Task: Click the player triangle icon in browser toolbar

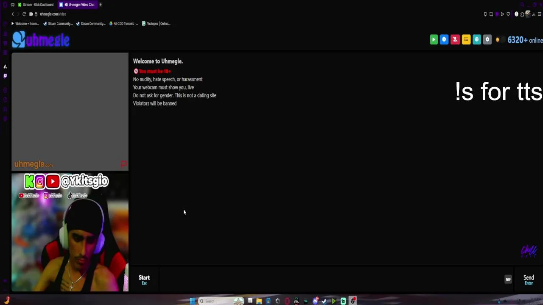Action: point(502,14)
